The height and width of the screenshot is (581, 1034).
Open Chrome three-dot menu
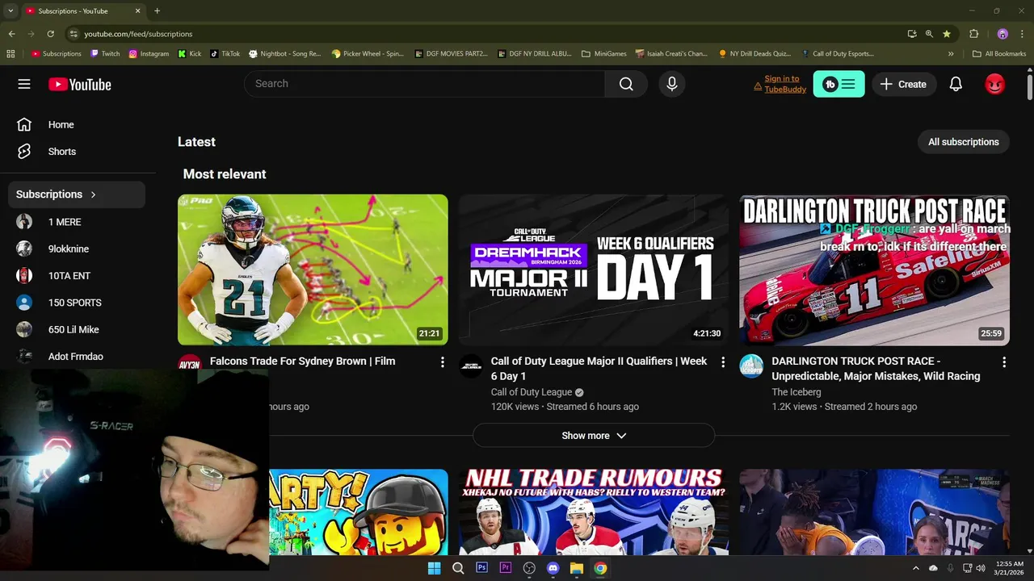coord(1023,34)
